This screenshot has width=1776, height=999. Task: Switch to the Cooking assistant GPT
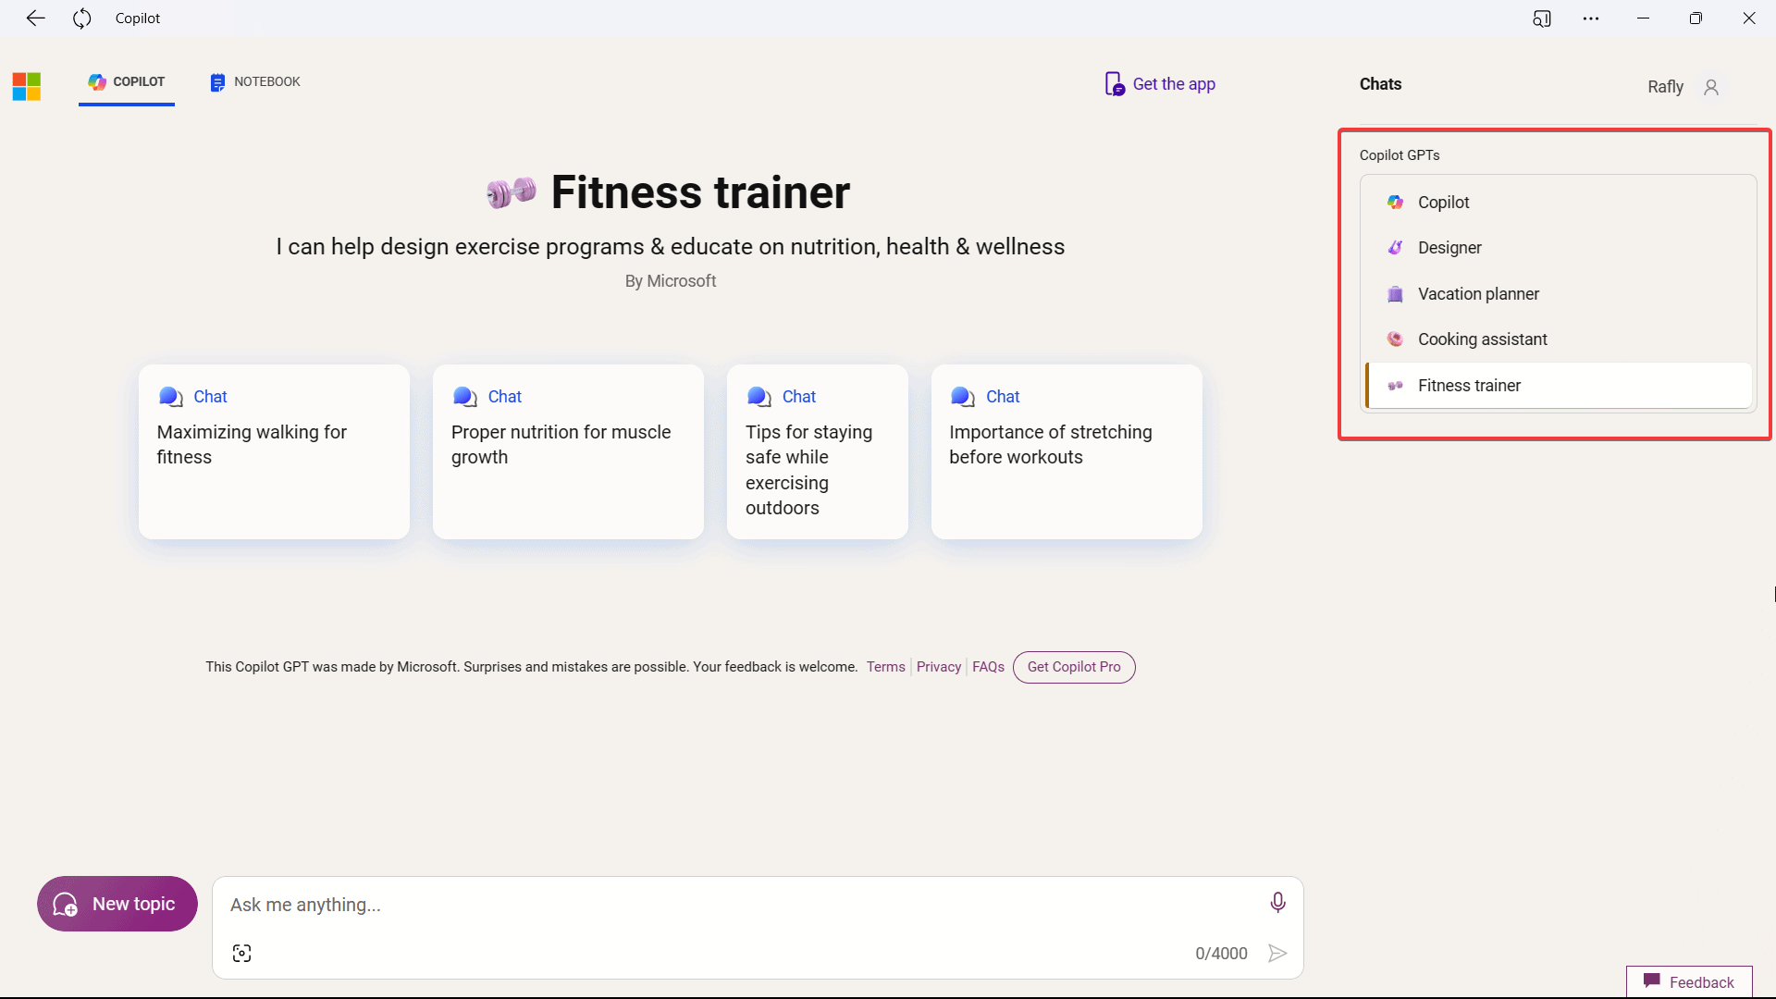(1483, 339)
